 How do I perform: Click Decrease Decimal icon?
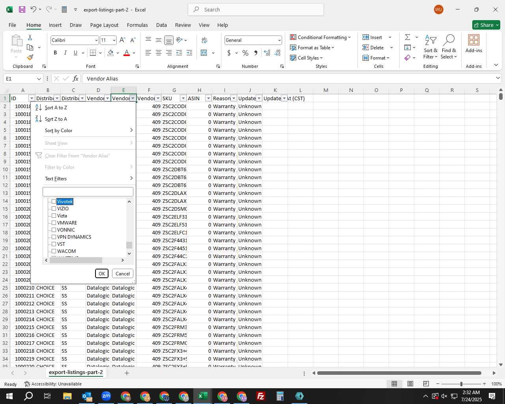coord(277,53)
